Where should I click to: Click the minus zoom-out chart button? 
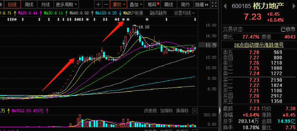[x=106, y=5]
